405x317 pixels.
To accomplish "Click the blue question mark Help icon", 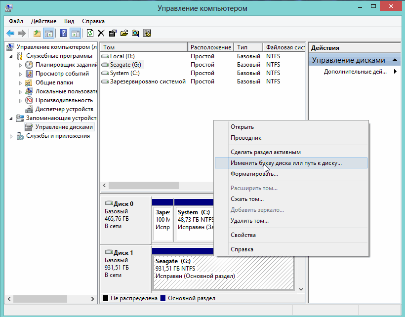I will click(64, 34).
